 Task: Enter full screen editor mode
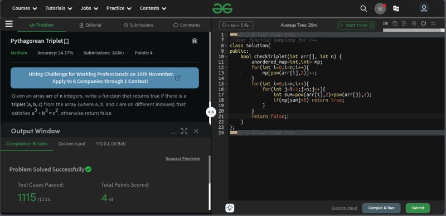pyautogui.click(x=433, y=23)
